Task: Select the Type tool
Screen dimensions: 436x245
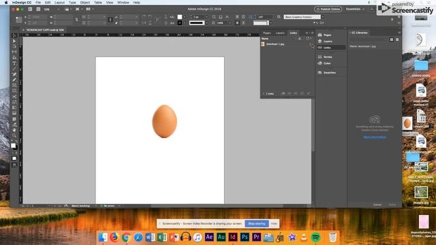Action: point(14,63)
